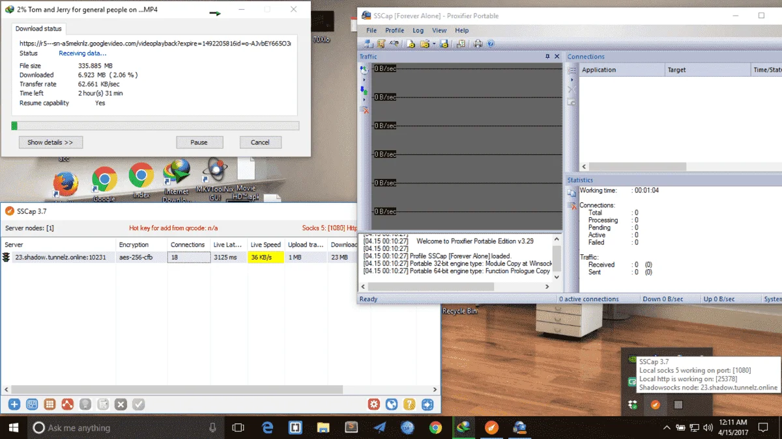Click the blue help question icon in Proxifier
Image resolution: width=782 pixels, height=439 pixels.
tap(491, 44)
